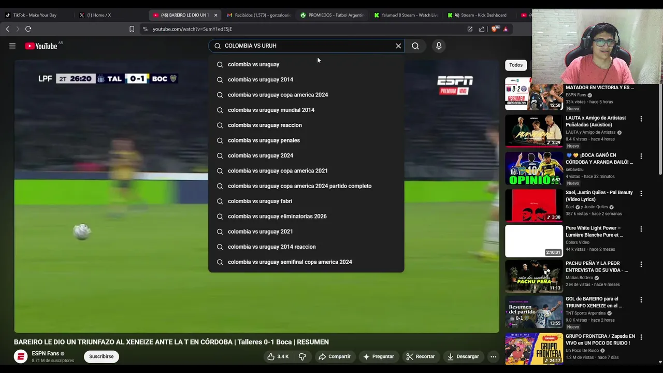Screen dimensions: 663x373
Task: Go back in browser history
Action: (7, 29)
